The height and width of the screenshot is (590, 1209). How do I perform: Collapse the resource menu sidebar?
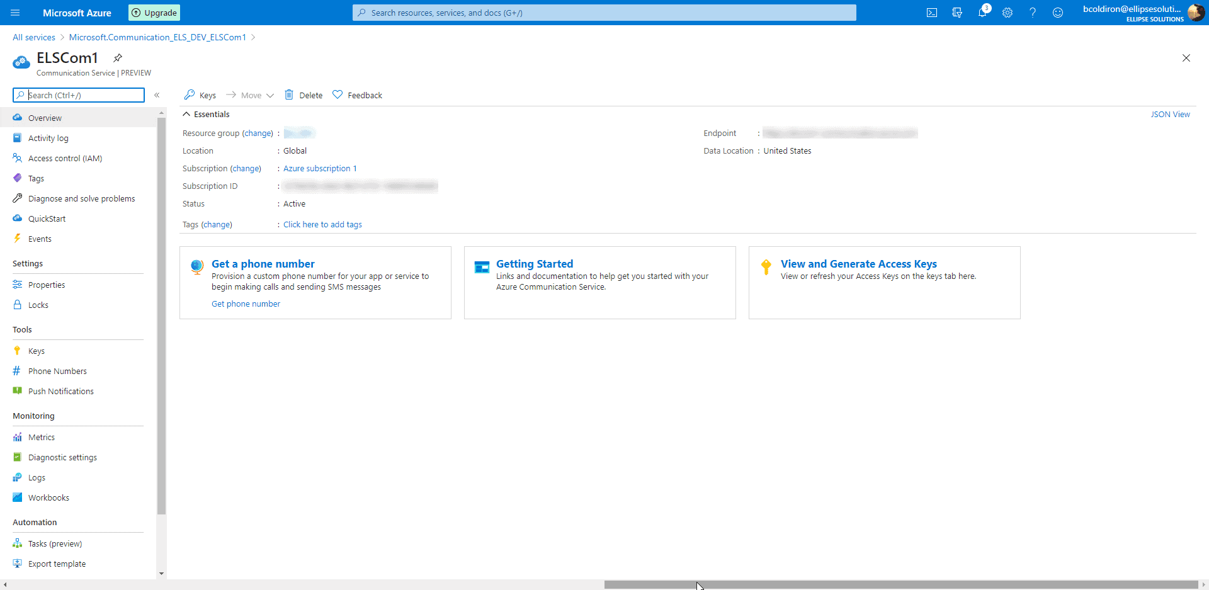click(157, 95)
